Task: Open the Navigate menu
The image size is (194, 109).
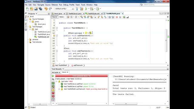Action: (x=41, y=5)
